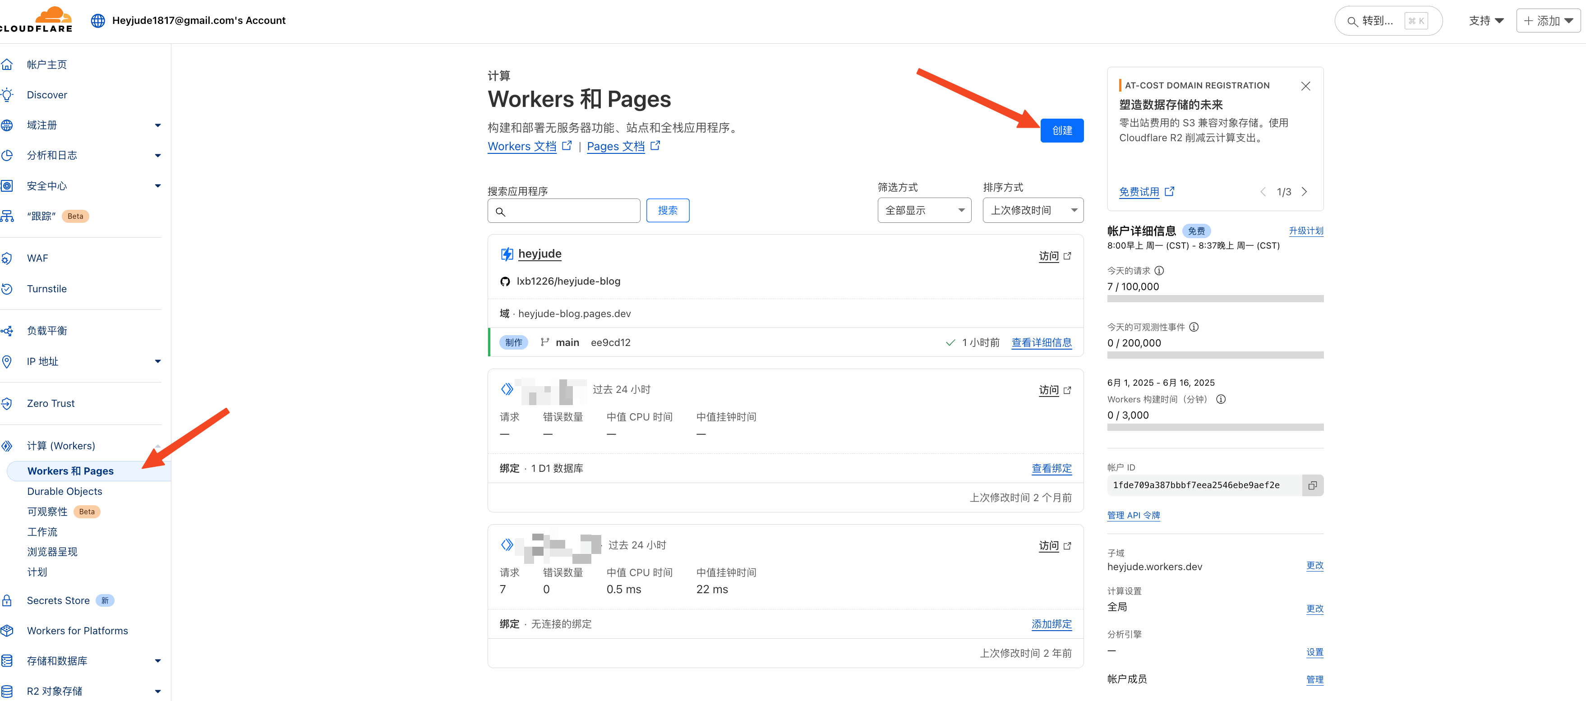
Task: Open 计划 sidebar item
Action: (x=37, y=572)
